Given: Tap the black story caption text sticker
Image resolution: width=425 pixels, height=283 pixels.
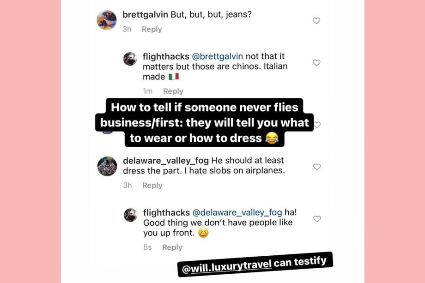Looking at the screenshot, I should point(206,123).
